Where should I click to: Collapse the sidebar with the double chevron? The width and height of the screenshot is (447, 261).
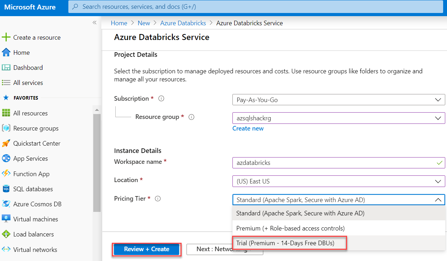(x=94, y=22)
